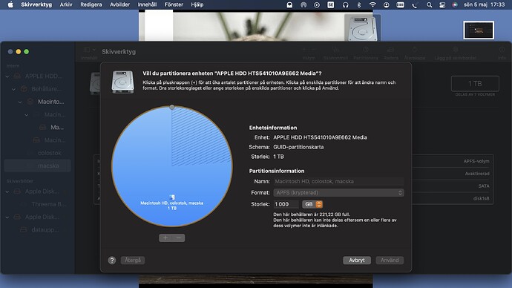Open the Wi-Fi status menu
512x288 pixels.
tap(372, 5)
